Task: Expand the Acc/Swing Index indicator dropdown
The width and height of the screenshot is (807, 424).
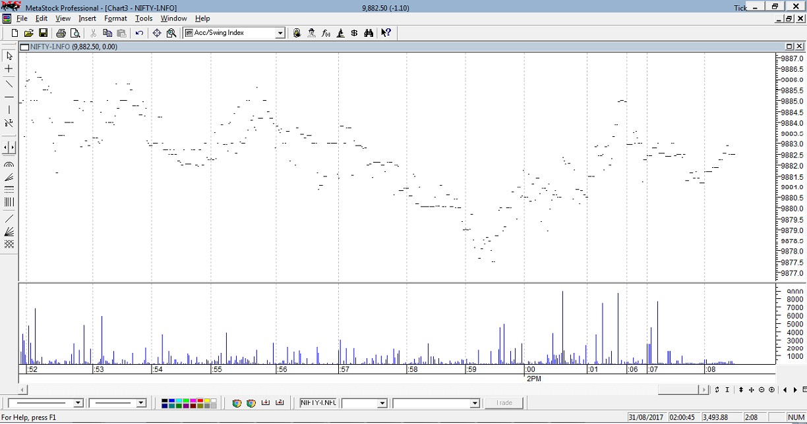Action: (x=280, y=33)
